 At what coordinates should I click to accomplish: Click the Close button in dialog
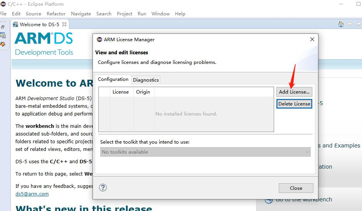[296, 188]
